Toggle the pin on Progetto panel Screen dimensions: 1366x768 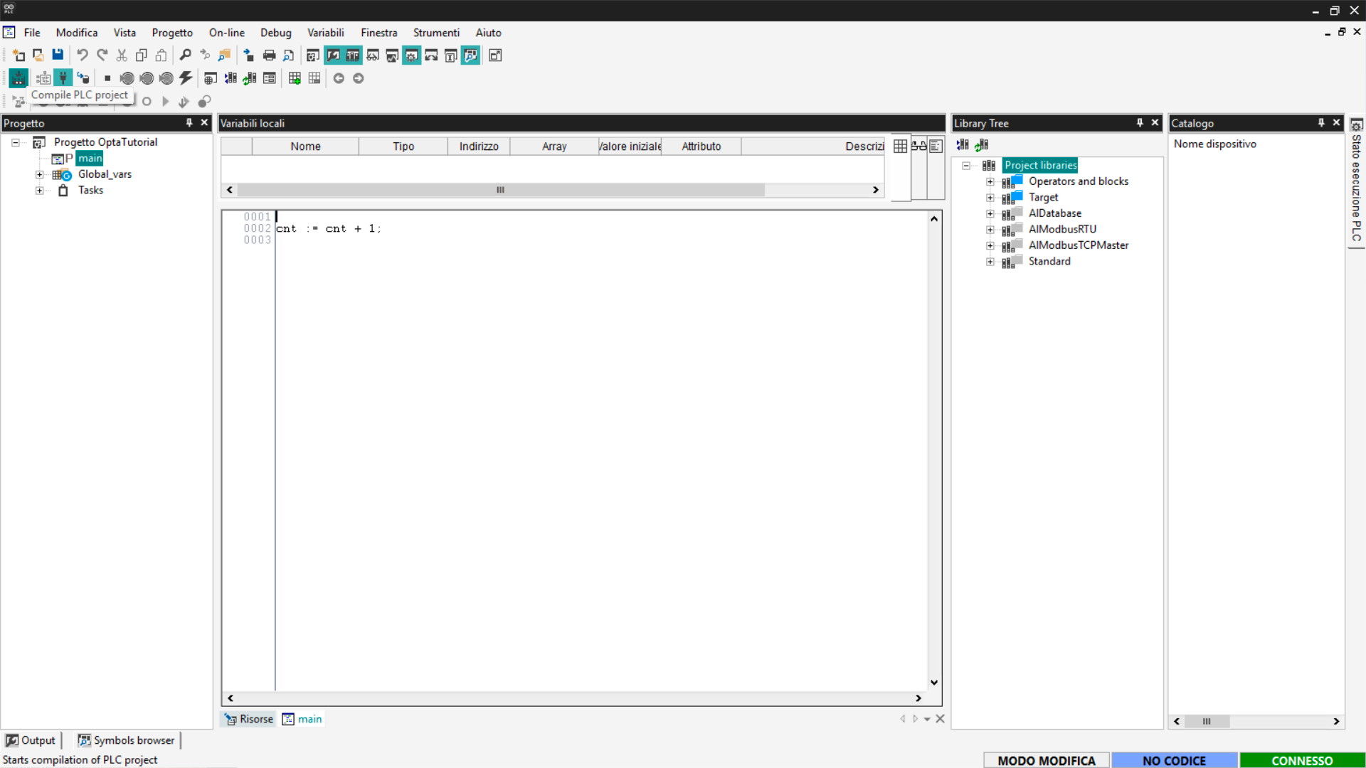(x=189, y=123)
